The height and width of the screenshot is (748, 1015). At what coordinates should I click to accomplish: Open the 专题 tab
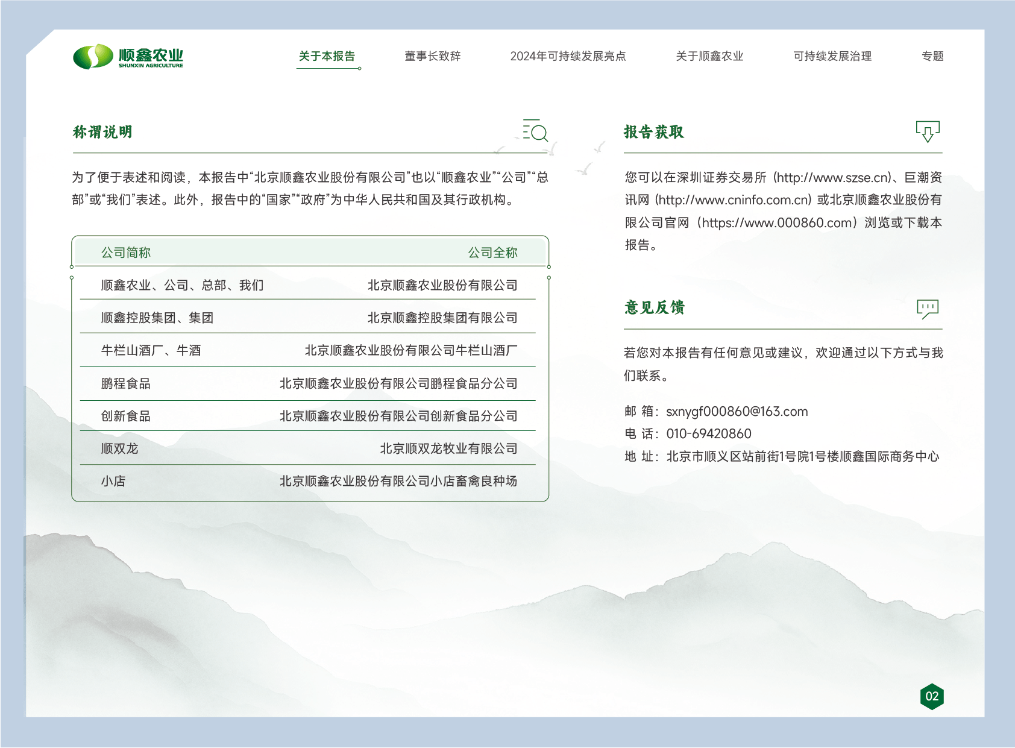point(932,56)
